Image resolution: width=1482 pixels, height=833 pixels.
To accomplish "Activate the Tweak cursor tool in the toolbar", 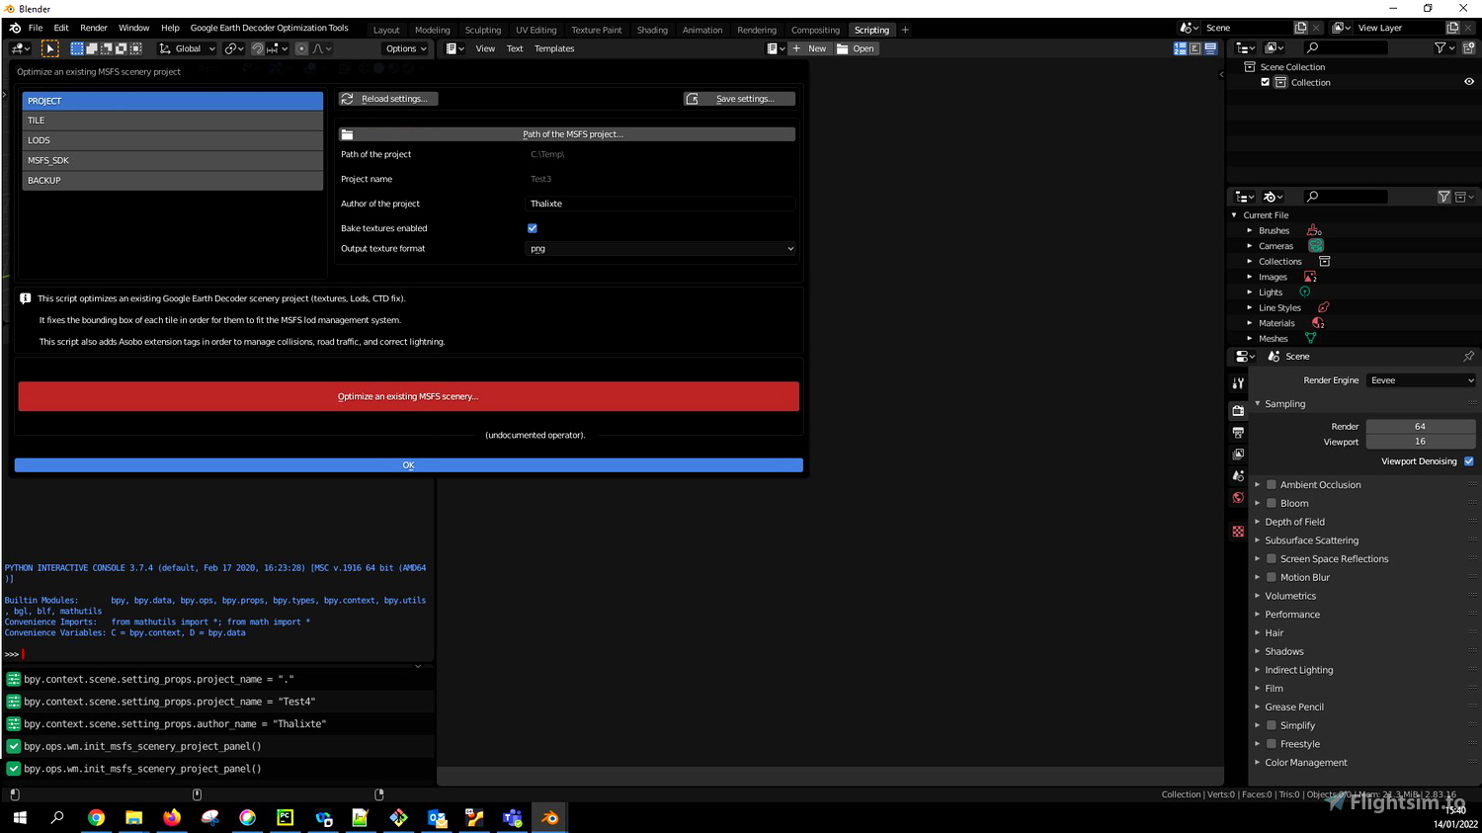I will (x=50, y=47).
